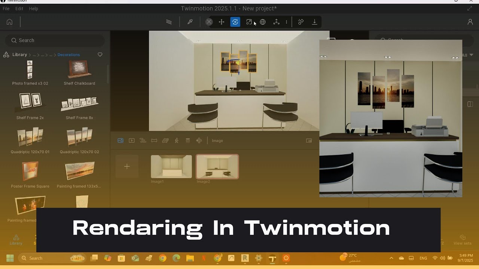The height and width of the screenshot is (269, 479).
Task: Switch media dock to Video mode icon
Action: 132,140
